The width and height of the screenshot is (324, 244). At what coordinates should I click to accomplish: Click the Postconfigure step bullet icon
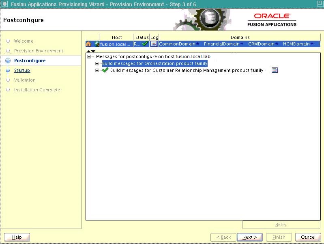pos(8,60)
